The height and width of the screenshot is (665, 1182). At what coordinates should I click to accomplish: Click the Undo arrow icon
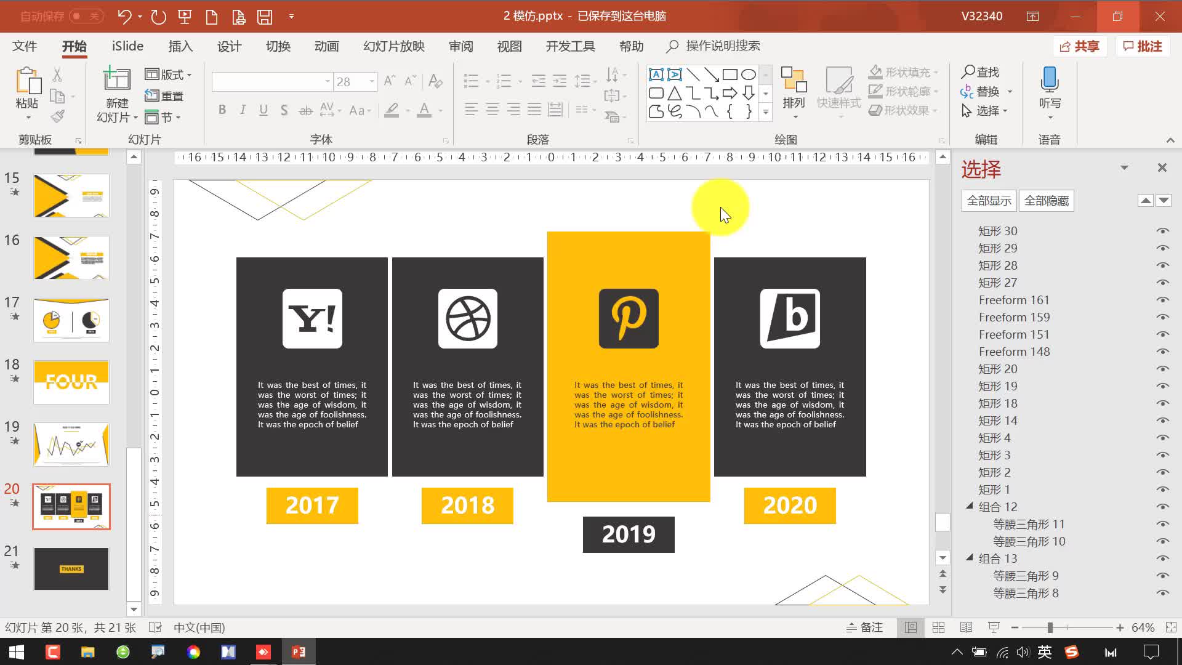124,17
